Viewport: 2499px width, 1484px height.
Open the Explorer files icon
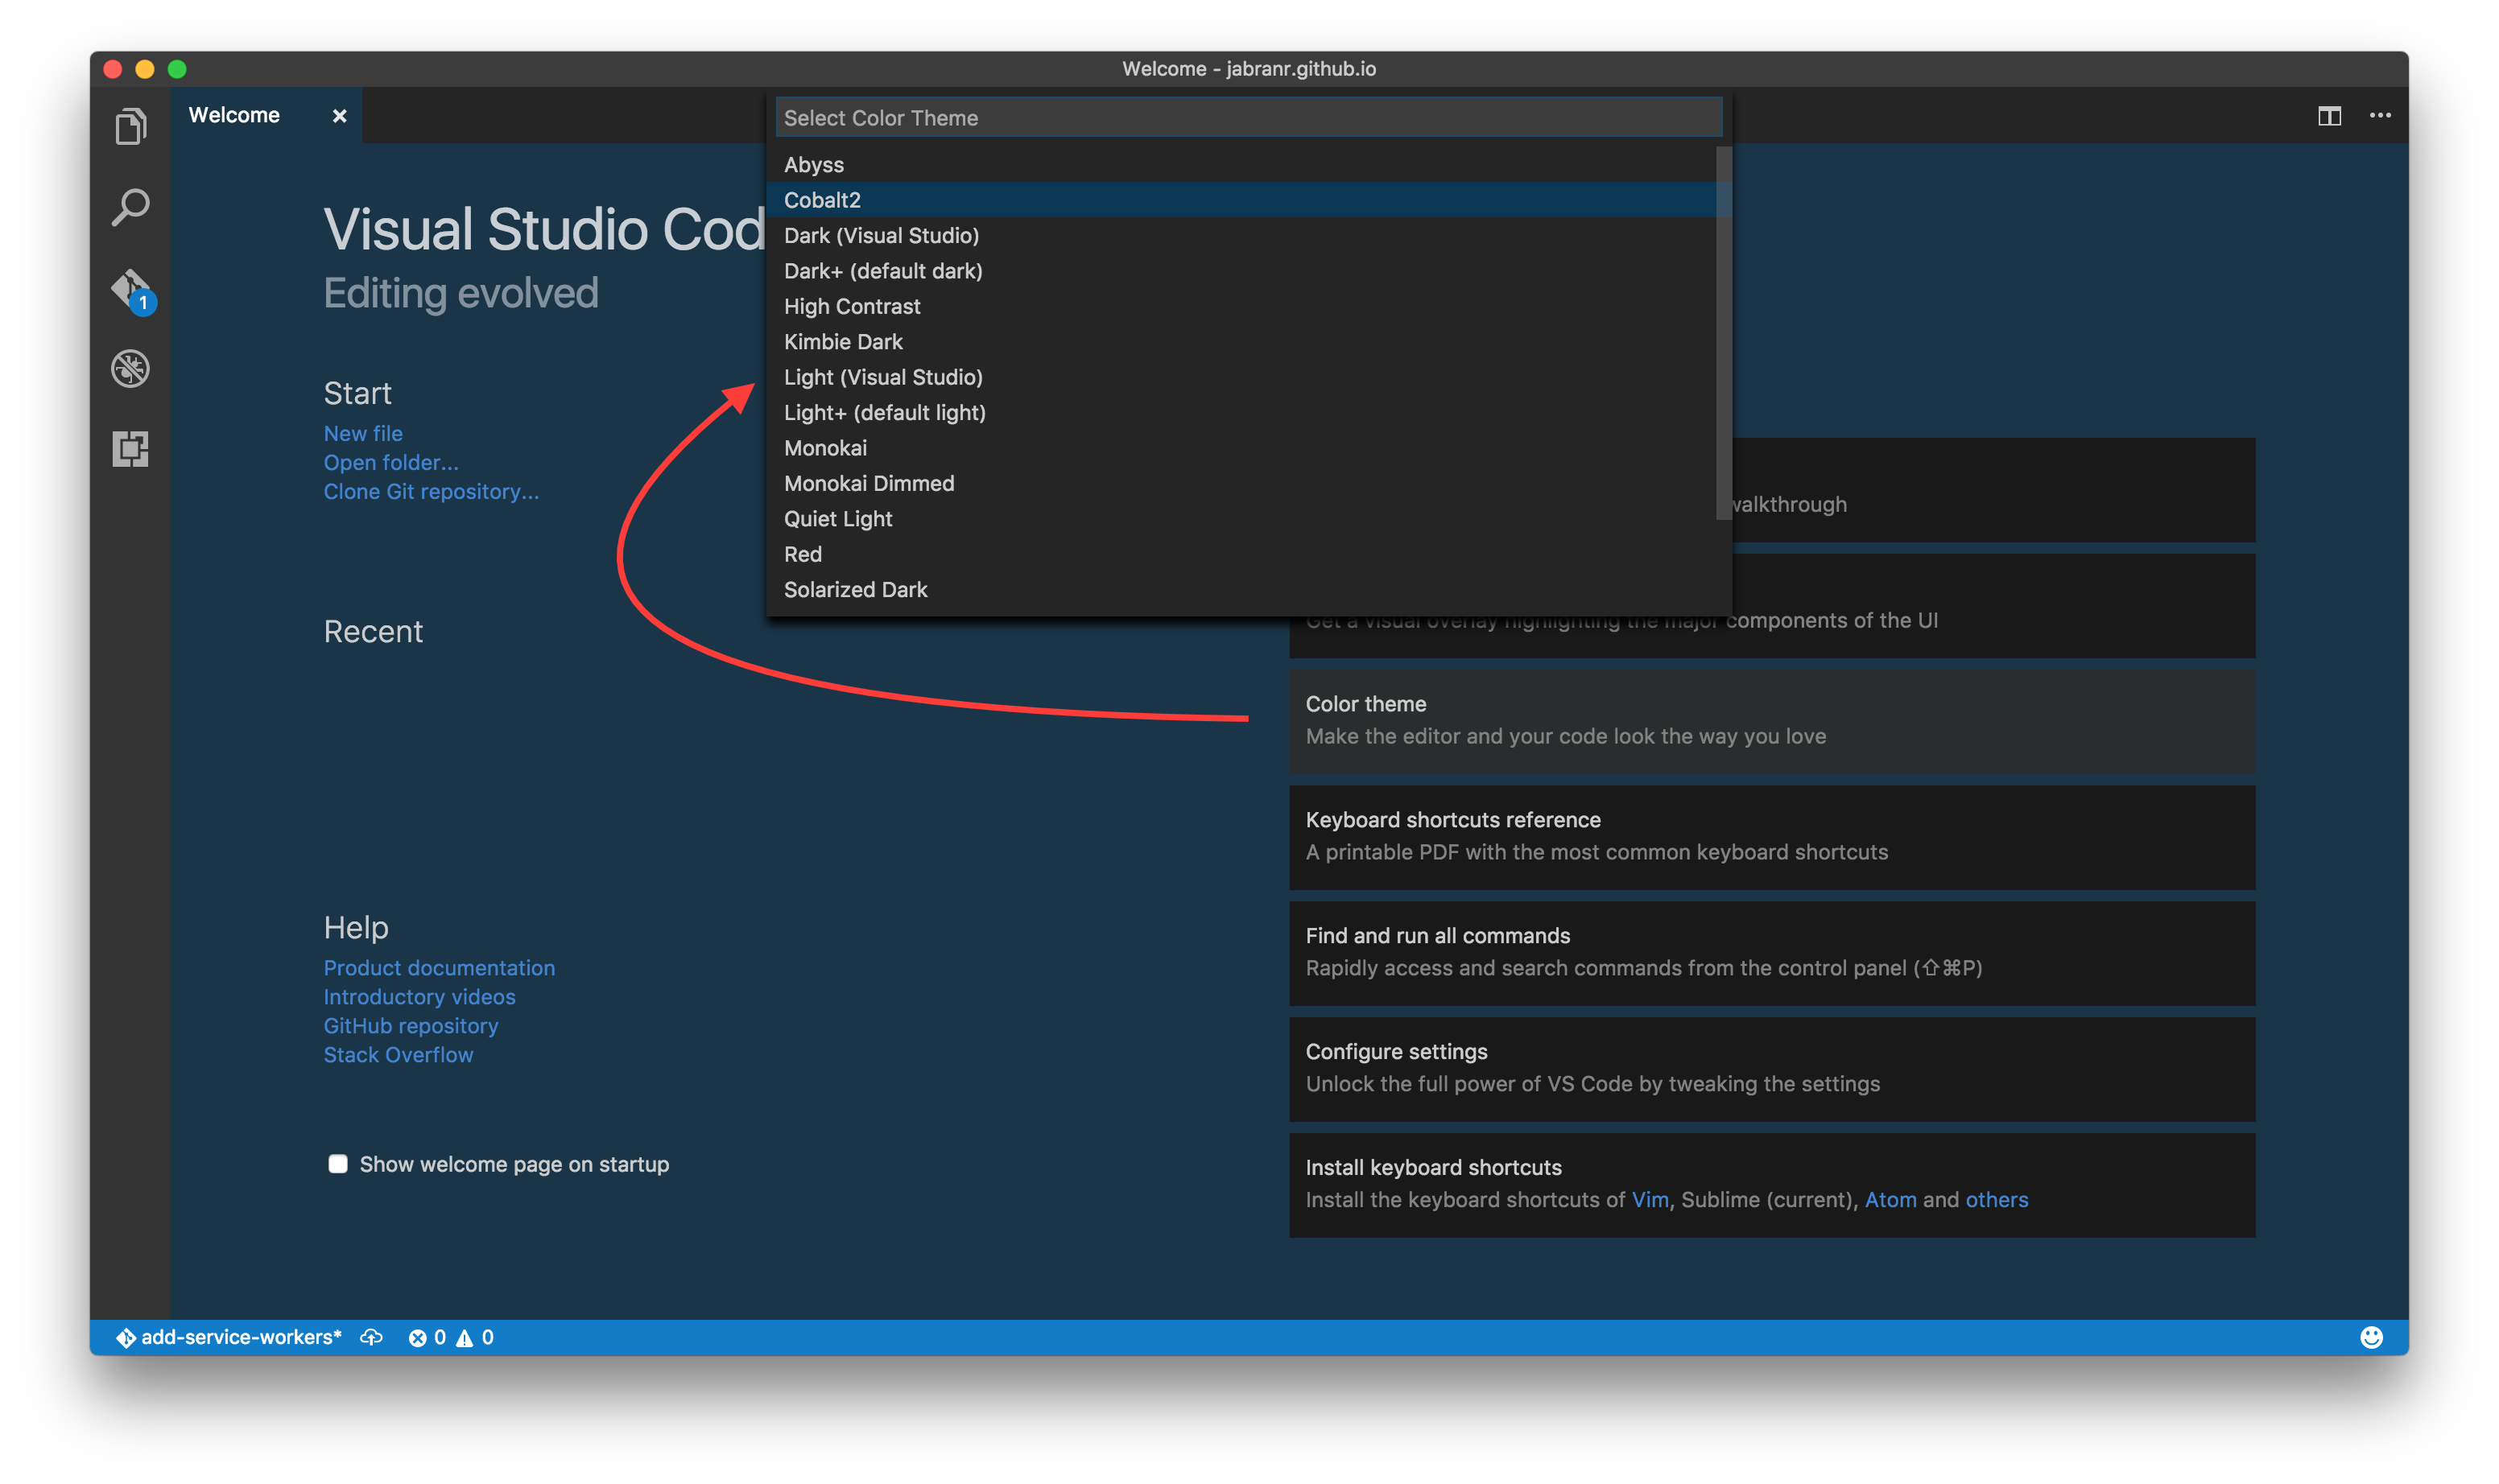(130, 126)
